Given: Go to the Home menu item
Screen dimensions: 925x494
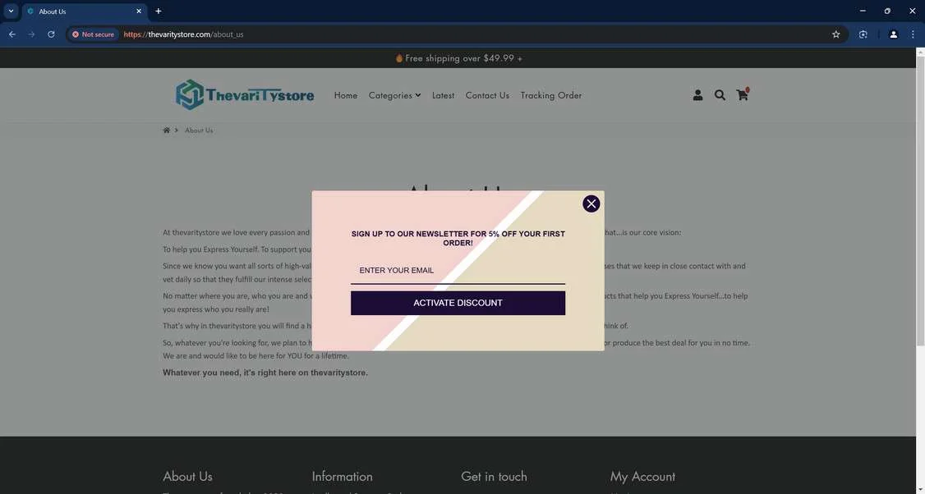Looking at the screenshot, I should coord(346,95).
